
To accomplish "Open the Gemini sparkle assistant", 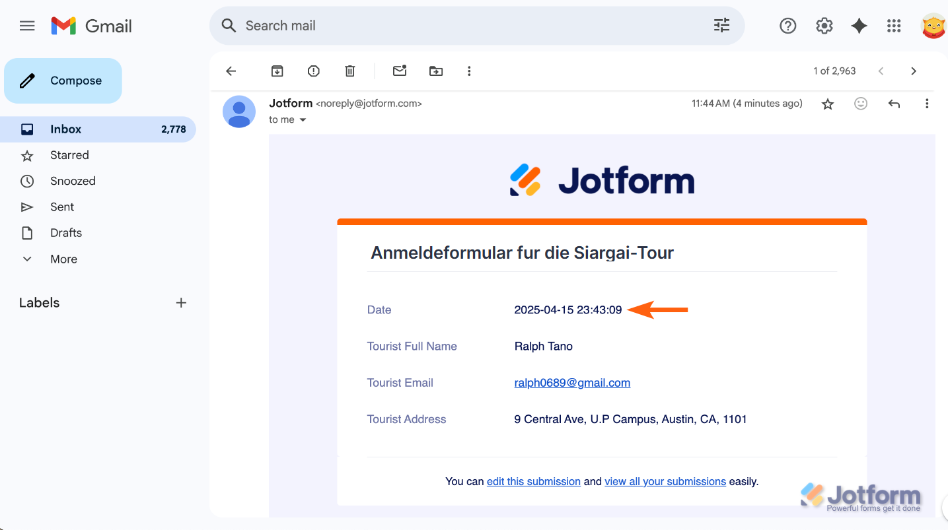I will pos(859,26).
